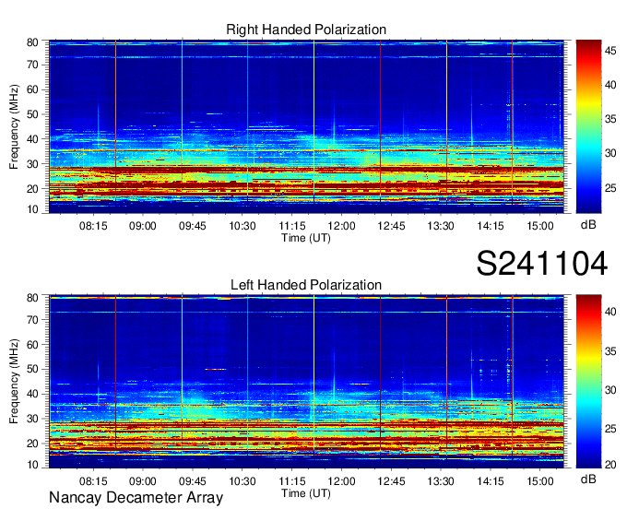Viewport: 627px width, 509px height.
Task: Click the 40 MHz tick of the bottom plot
Action: (32, 394)
